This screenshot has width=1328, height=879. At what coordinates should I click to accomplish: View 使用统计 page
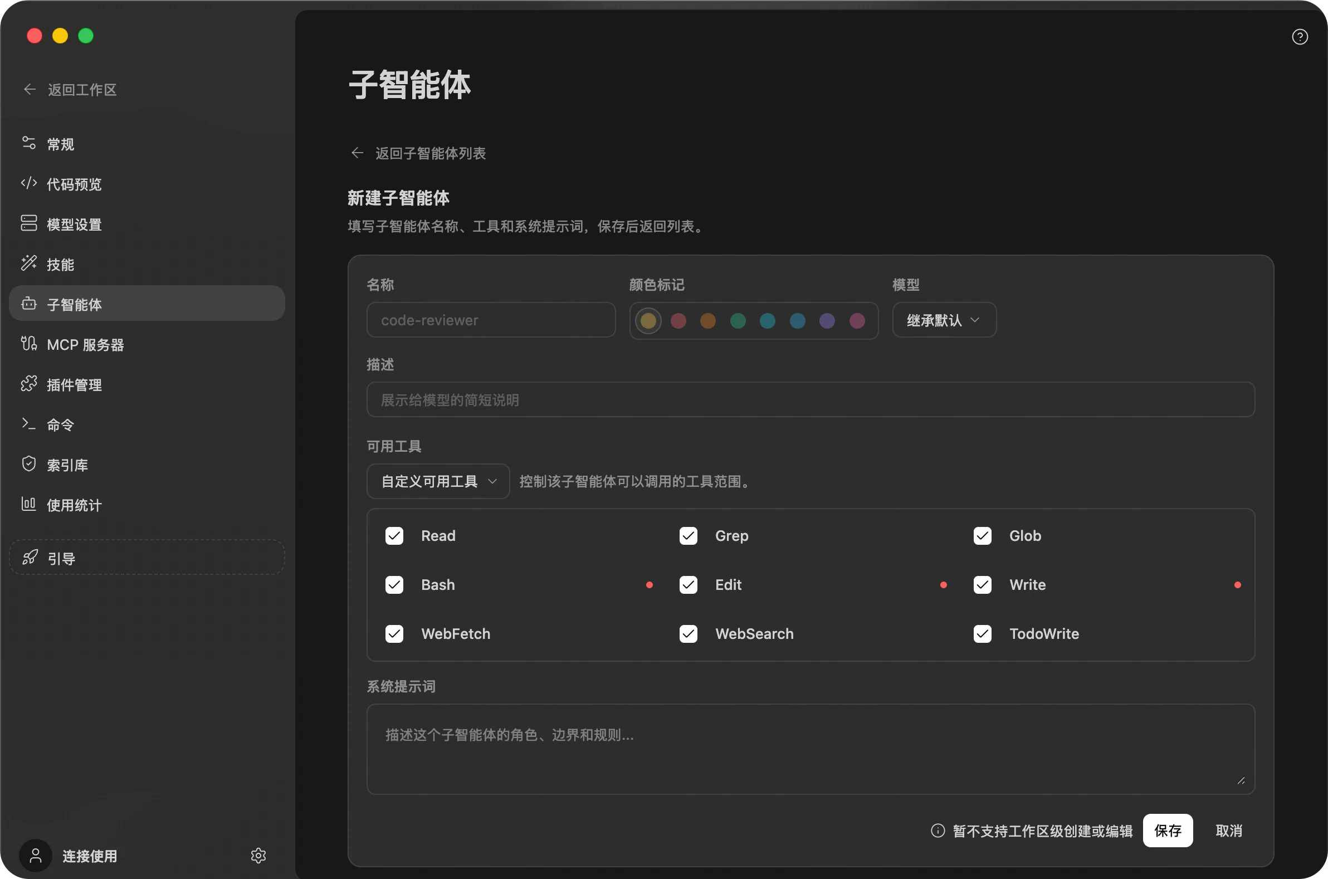pyautogui.click(x=147, y=505)
